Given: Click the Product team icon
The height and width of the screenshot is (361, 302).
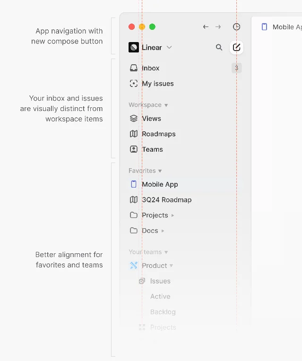Looking at the screenshot, I should coord(134,266).
